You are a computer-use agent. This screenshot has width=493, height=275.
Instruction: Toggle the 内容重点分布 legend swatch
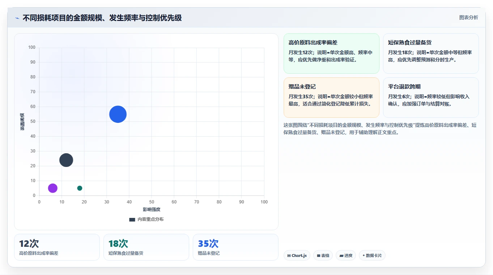point(132,219)
